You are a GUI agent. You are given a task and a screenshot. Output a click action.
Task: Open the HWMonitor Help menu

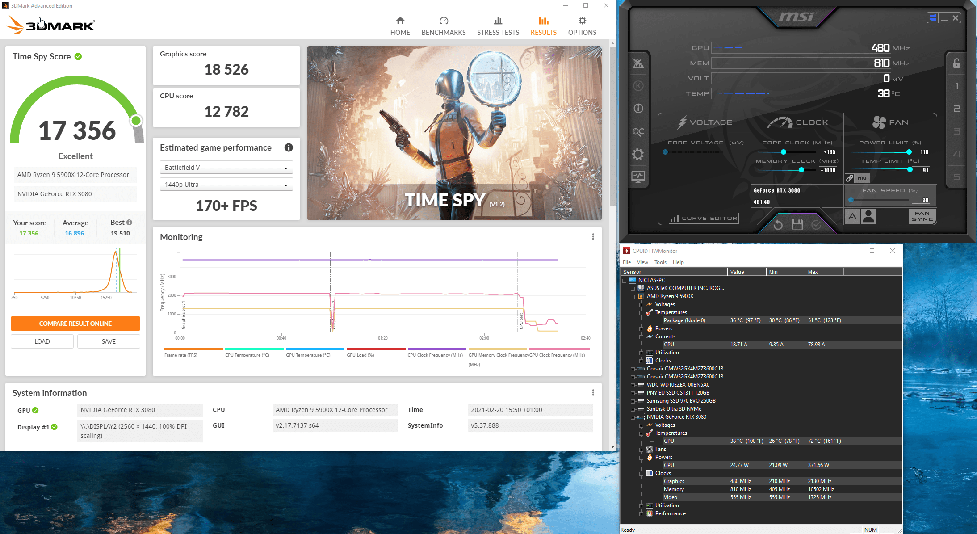(678, 262)
